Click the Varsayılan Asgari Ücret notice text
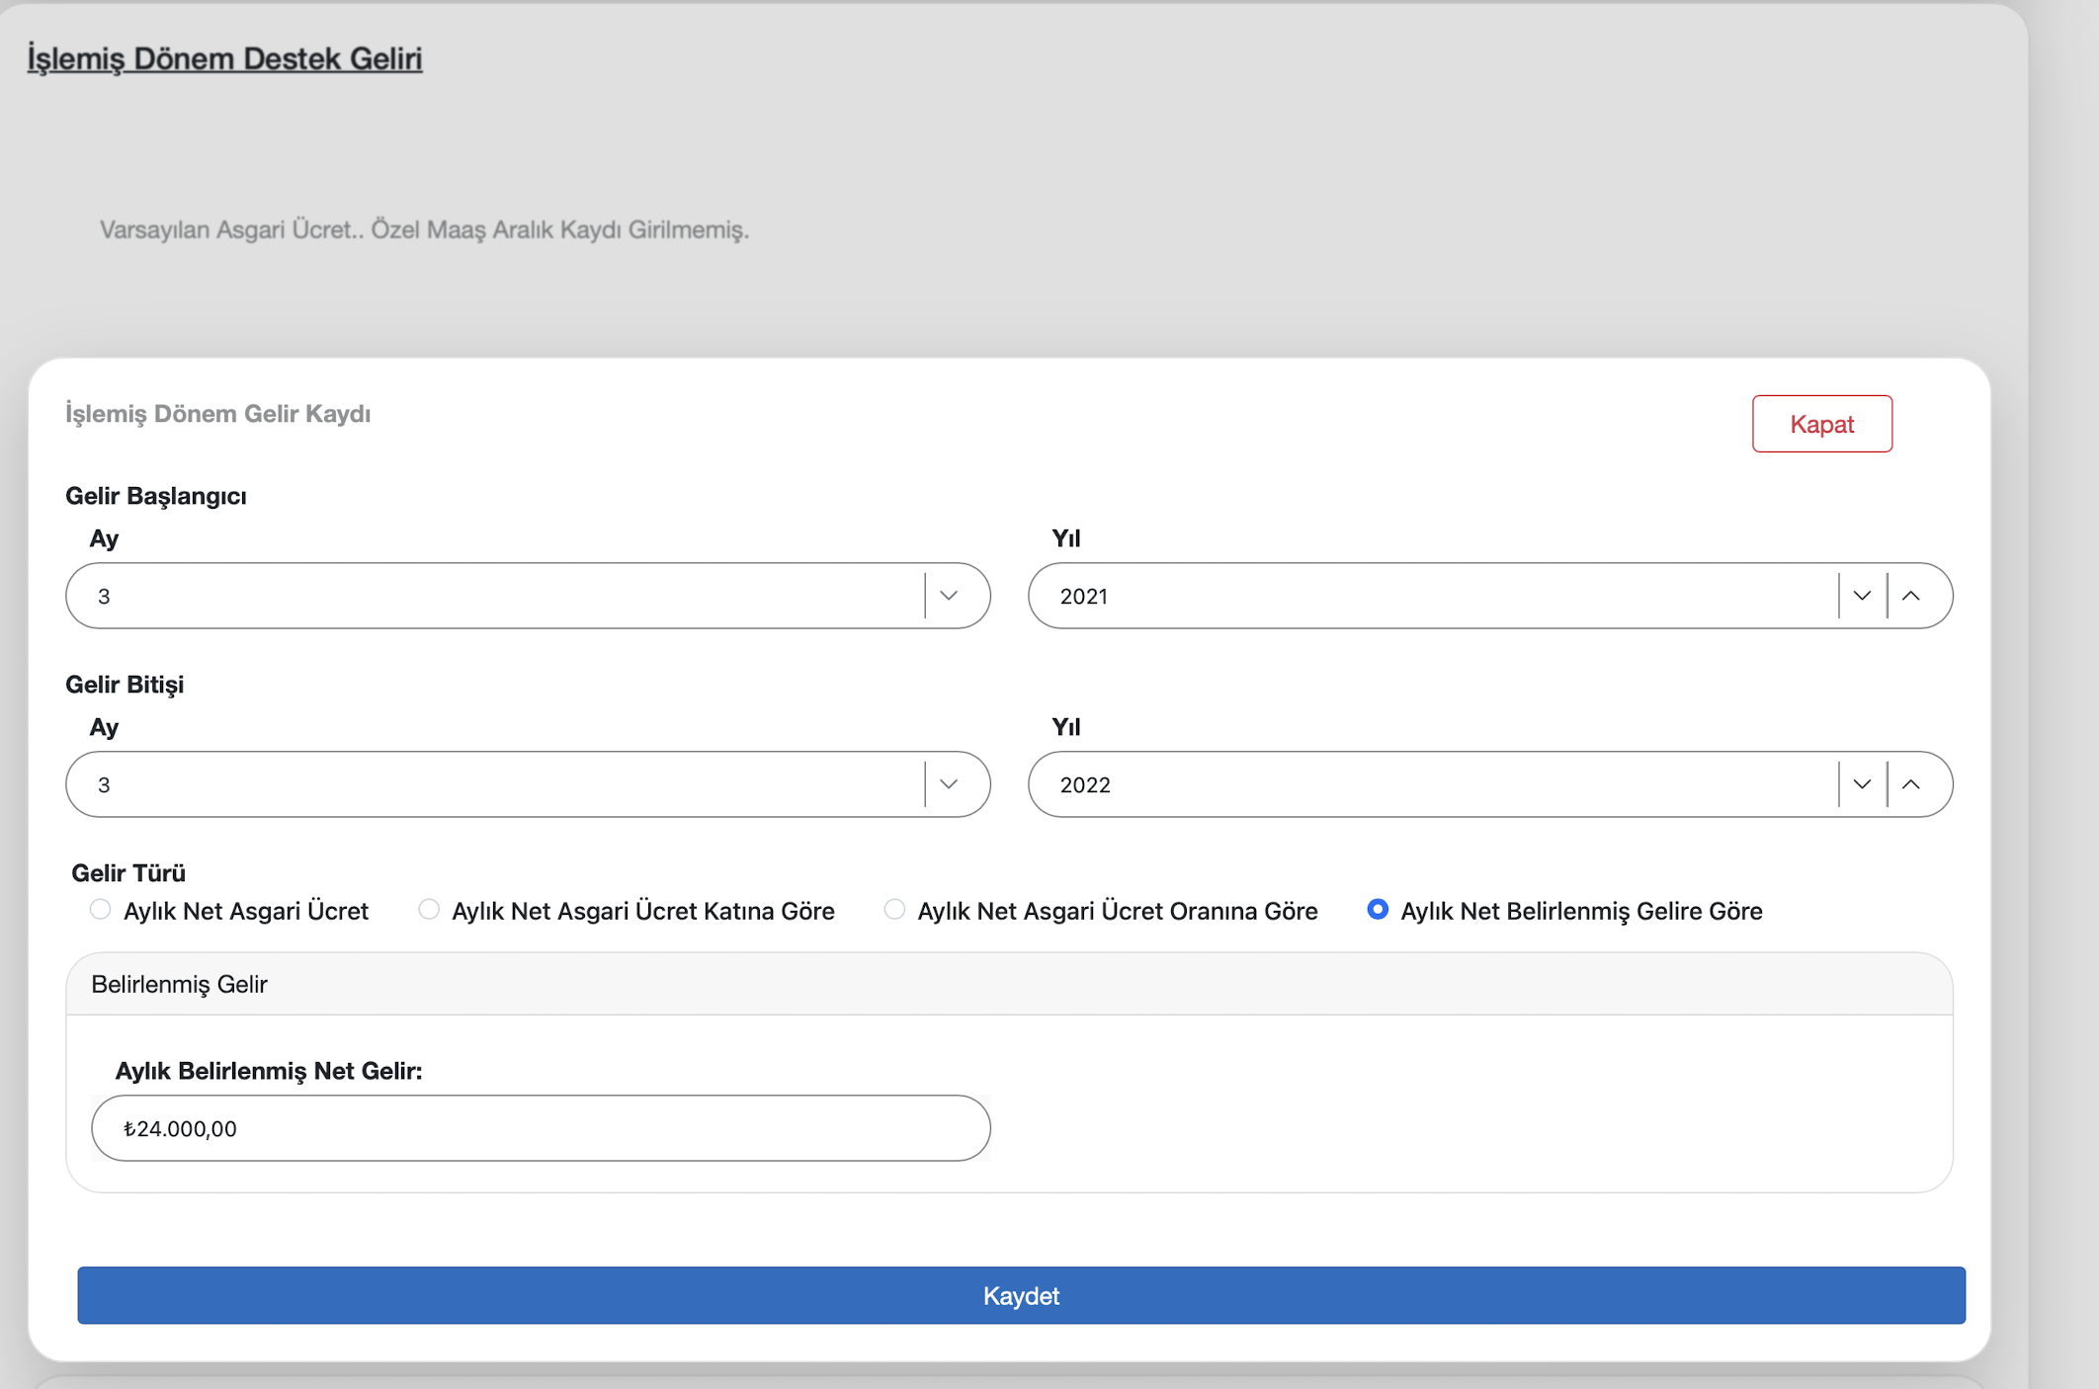This screenshot has width=2099, height=1389. point(424,229)
